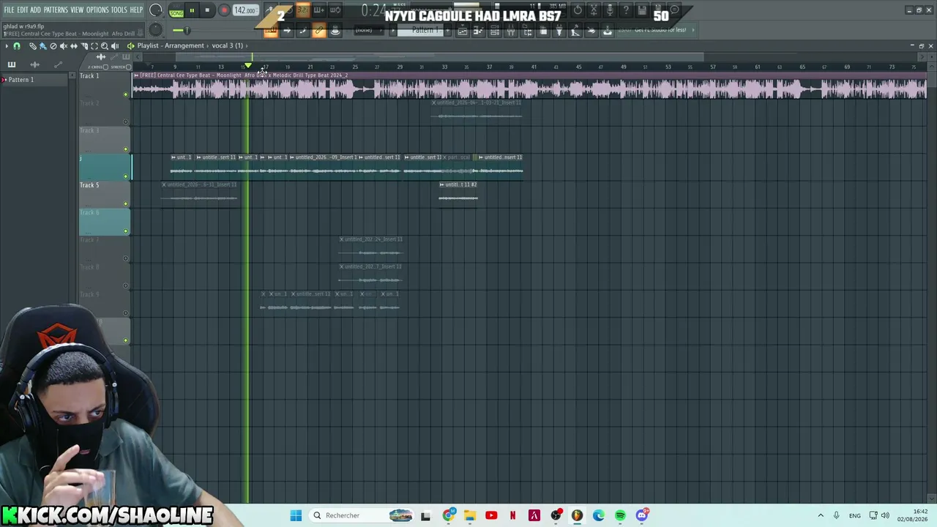
Task: Select the playlist Draw pencil tool
Action: click(32, 45)
